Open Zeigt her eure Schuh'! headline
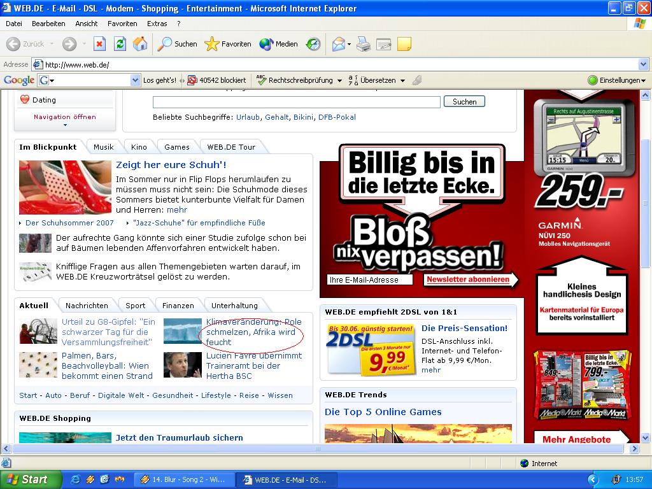The height and width of the screenshot is (489, 652). pos(171,165)
